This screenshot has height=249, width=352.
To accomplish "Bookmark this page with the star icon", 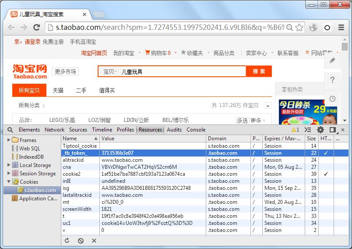I will pos(299,28).
